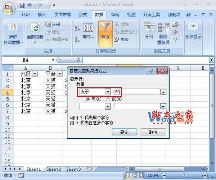Click Properties in the Connections group

pos(53,32)
